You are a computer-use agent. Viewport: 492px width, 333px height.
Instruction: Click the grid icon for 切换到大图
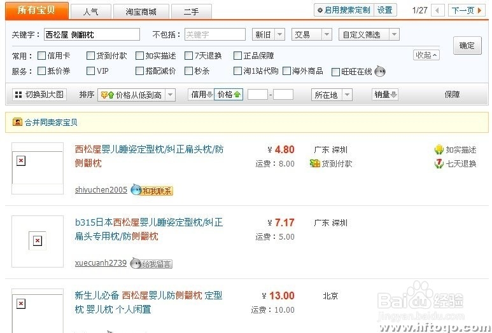[x=18, y=95]
